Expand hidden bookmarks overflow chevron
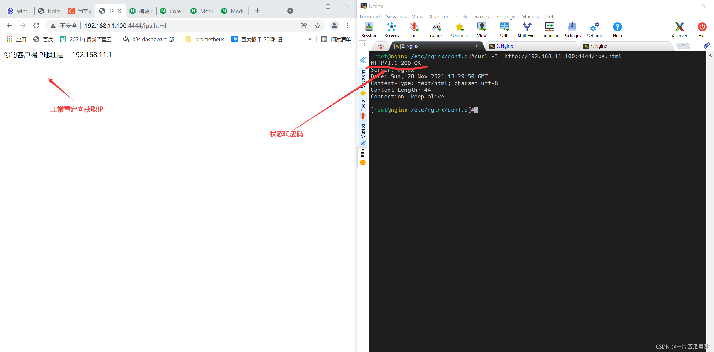Screen dimensions: 714x352 click(310, 39)
